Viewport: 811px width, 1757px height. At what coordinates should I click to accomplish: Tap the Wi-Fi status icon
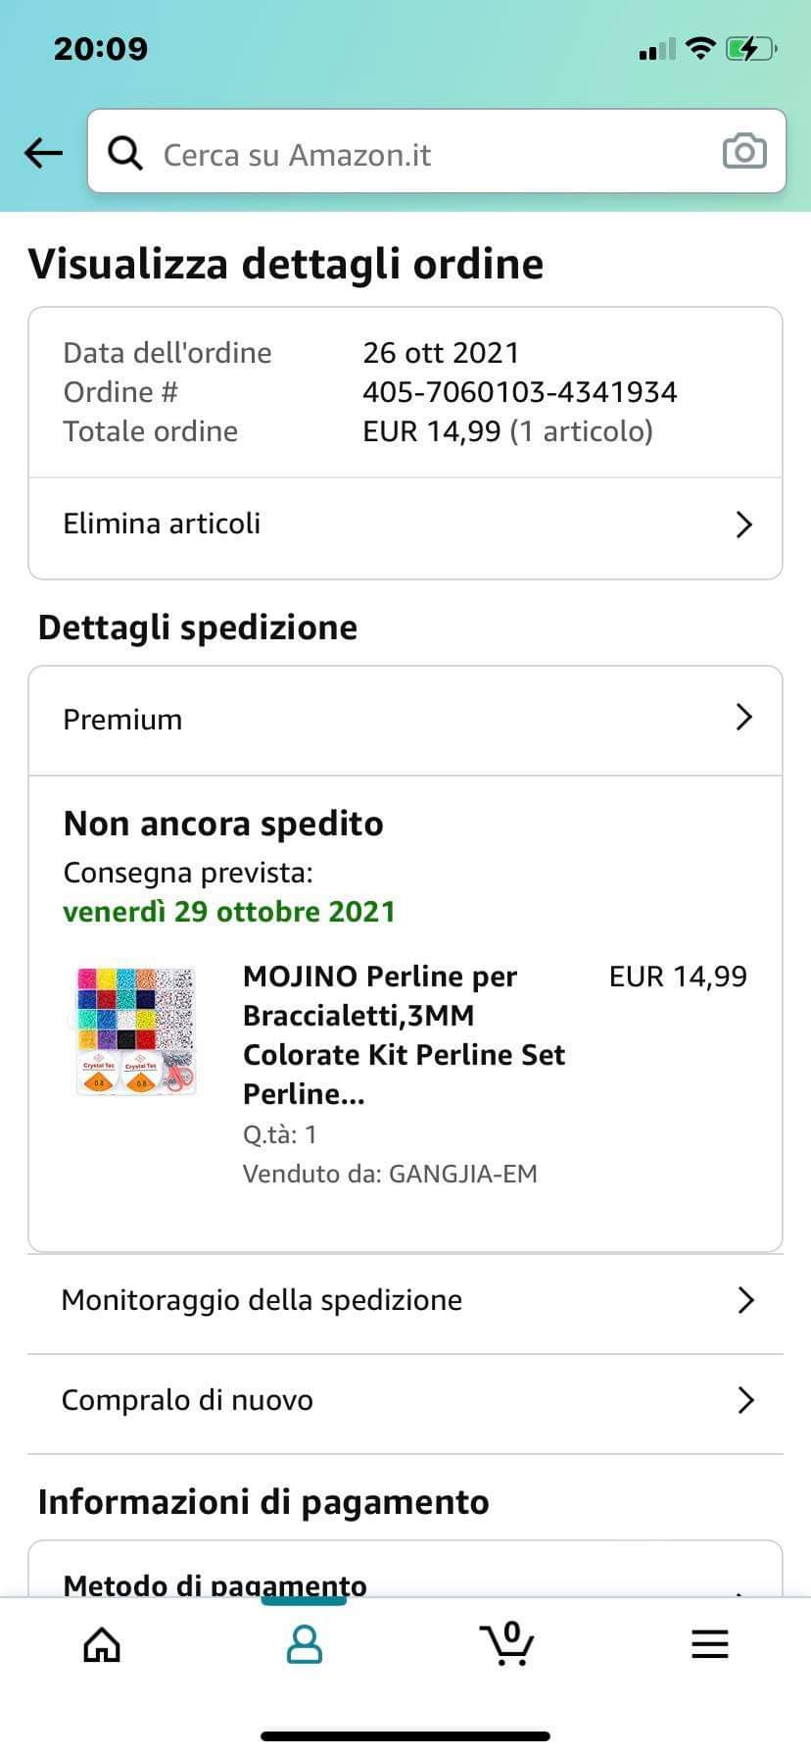click(x=700, y=48)
